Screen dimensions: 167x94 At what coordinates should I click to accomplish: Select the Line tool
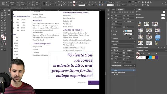(5, 18)
